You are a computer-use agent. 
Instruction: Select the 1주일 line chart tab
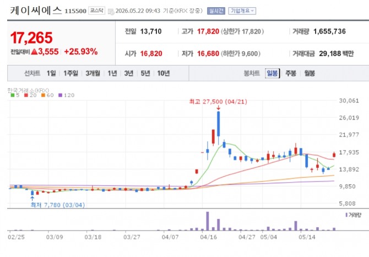(70, 73)
